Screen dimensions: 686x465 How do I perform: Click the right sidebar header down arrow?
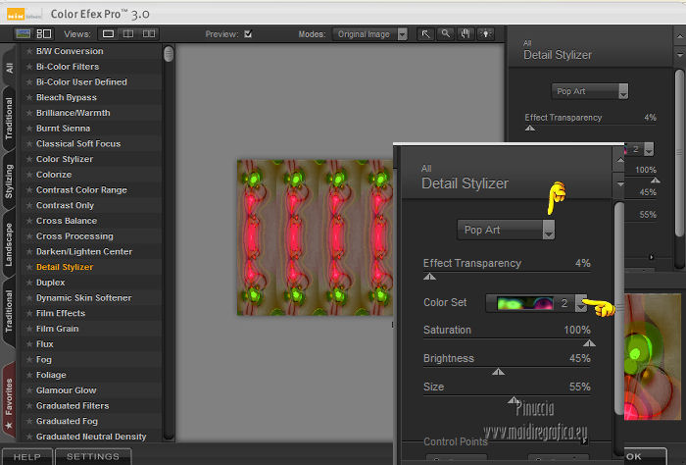coord(679,55)
